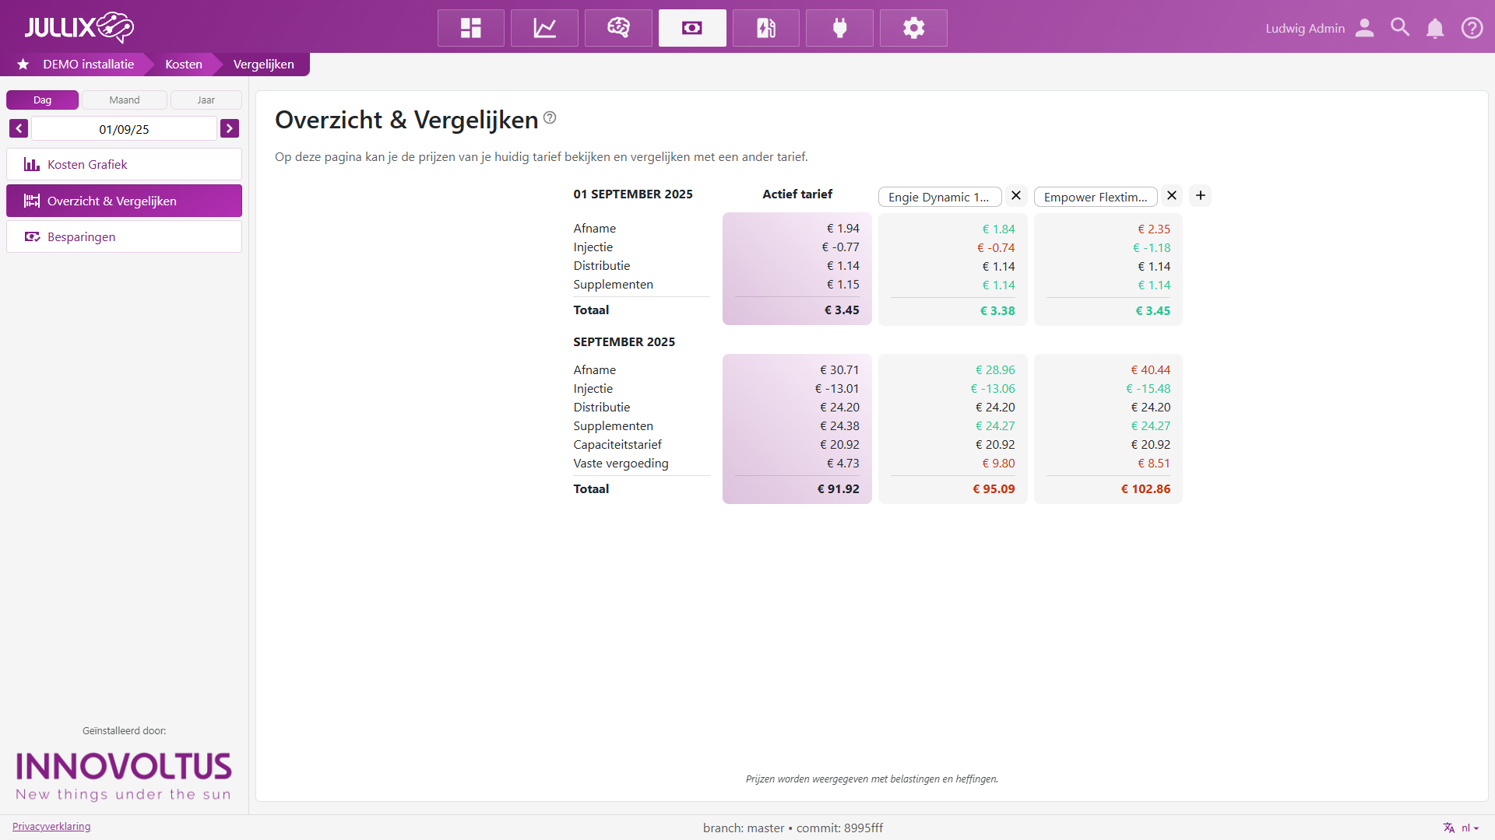Open the dashboard tiles icon
This screenshot has width=1495, height=840.
point(470,28)
